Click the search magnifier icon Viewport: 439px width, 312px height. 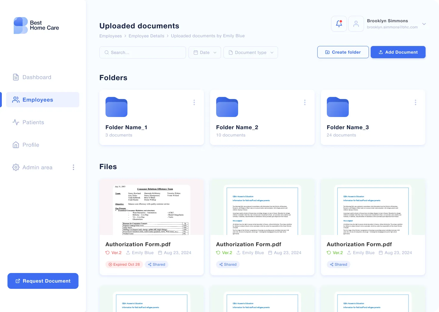(106, 52)
